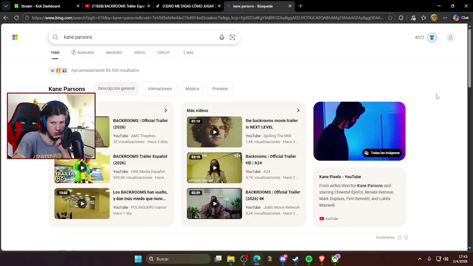Open BACKROOMS Official Trailer (2026) 4K link
Image resolution: width=473 pixels, height=266 pixels.
pyautogui.click(x=273, y=195)
